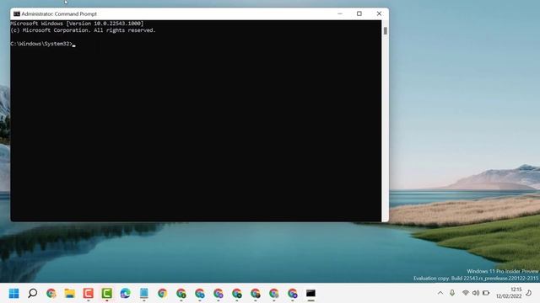Image resolution: width=540 pixels, height=303 pixels.
Task: Open the plain Chrome icon beside Notepad
Action: click(163, 294)
